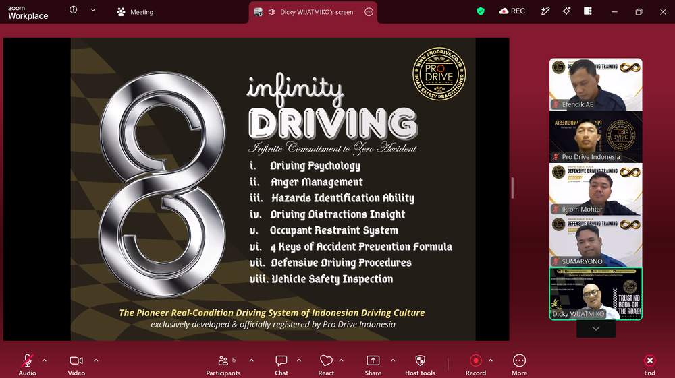Open the Participants panel
This screenshot has width=675, height=378.
[x=223, y=365]
